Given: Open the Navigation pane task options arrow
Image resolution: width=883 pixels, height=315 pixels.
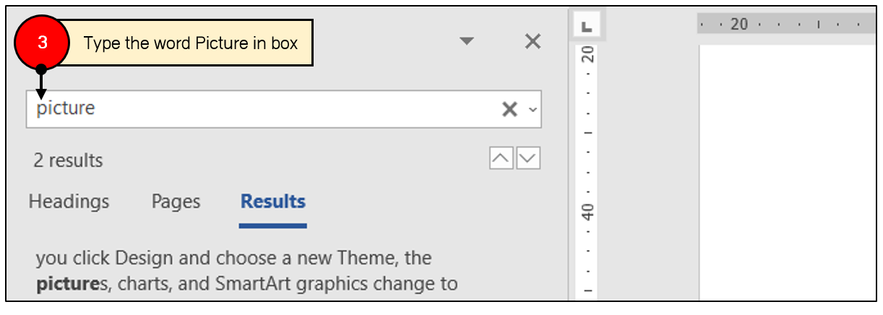Looking at the screenshot, I should pos(467,42).
